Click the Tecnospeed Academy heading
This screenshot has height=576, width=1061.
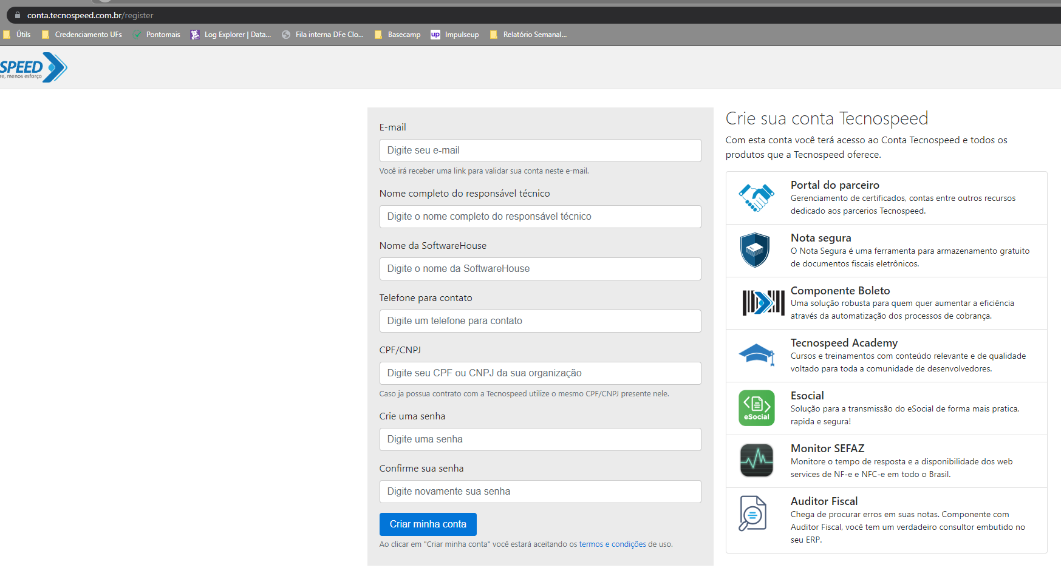[x=844, y=343]
